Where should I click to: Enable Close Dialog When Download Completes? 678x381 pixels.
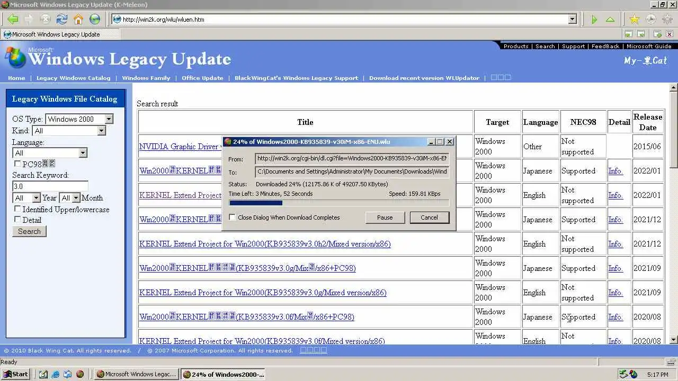click(x=232, y=217)
